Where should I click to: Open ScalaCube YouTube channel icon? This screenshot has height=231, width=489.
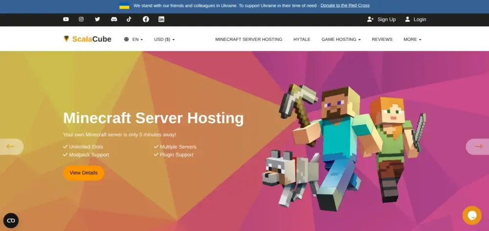tap(66, 19)
